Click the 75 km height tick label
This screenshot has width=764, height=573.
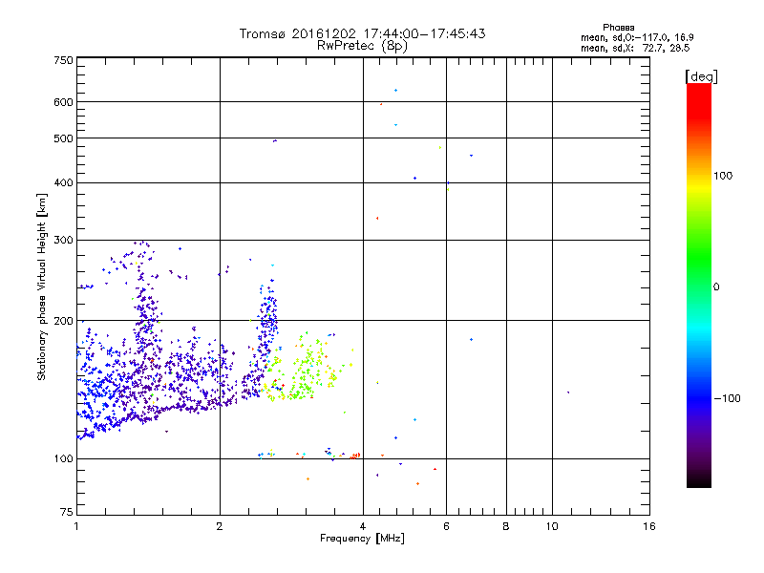tap(67, 512)
